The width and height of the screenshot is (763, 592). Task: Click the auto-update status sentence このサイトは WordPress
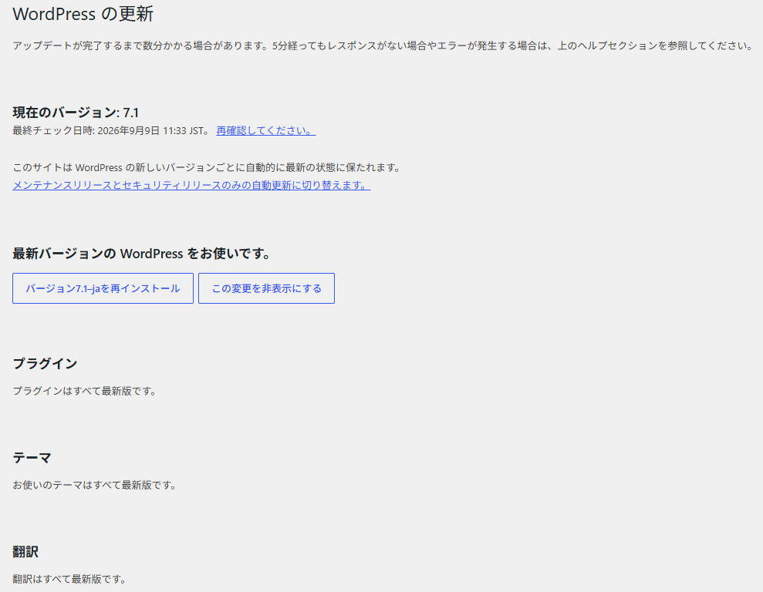coord(206,168)
